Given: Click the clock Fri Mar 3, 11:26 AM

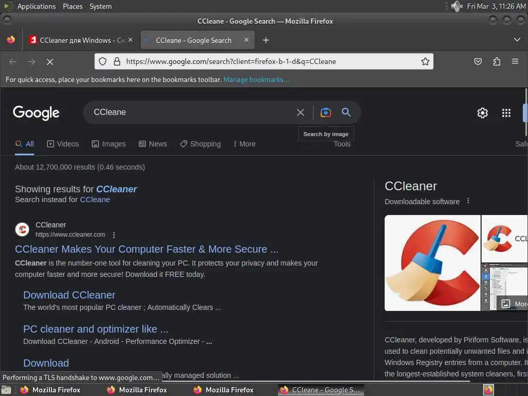Looking at the screenshot, I should (496, 6).
